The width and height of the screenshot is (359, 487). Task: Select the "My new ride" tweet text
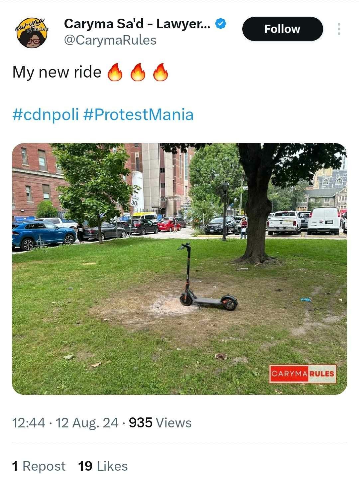(57, 72)
